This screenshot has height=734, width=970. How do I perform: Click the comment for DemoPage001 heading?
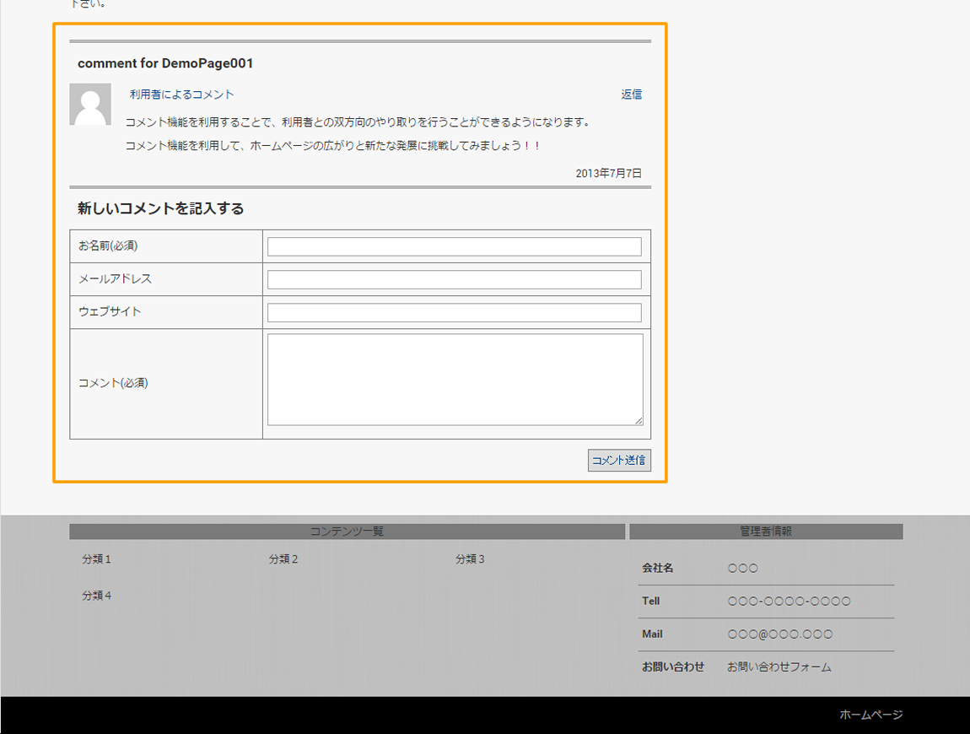165,64
